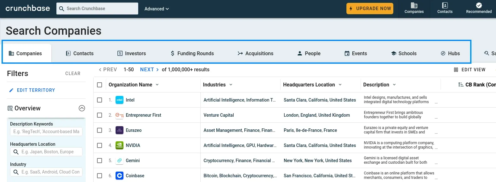Open the Organization Name column dropdown arrow
This screenshot has height=182, width=496.
coord(157,85)
